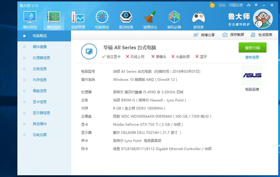The height and width of the screenshot is (177, 280).
Task: Click 保存截屏 to save screenshot
Action: coord(233,35)
